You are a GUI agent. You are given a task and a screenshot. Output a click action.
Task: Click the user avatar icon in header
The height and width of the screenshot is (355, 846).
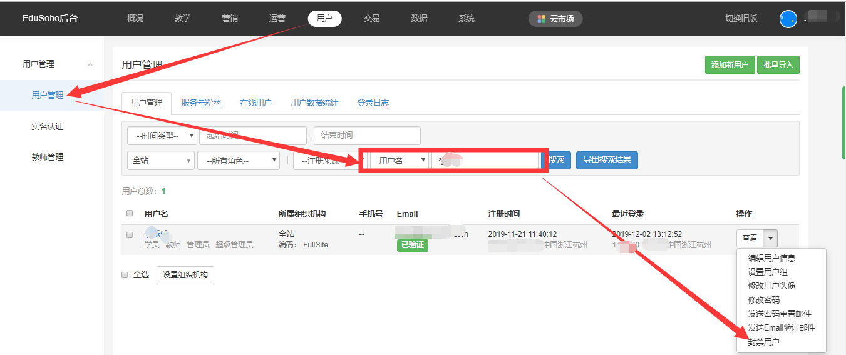(788, 19)
